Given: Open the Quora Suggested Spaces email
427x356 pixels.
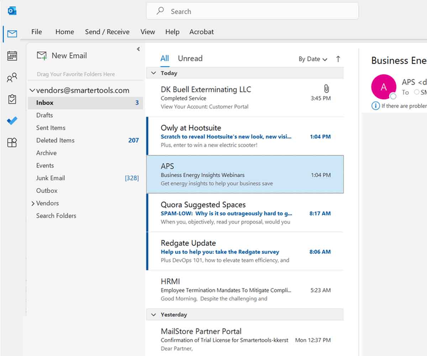Looking at the screenshot, I should pyautogui.click(x=245, y=213).
